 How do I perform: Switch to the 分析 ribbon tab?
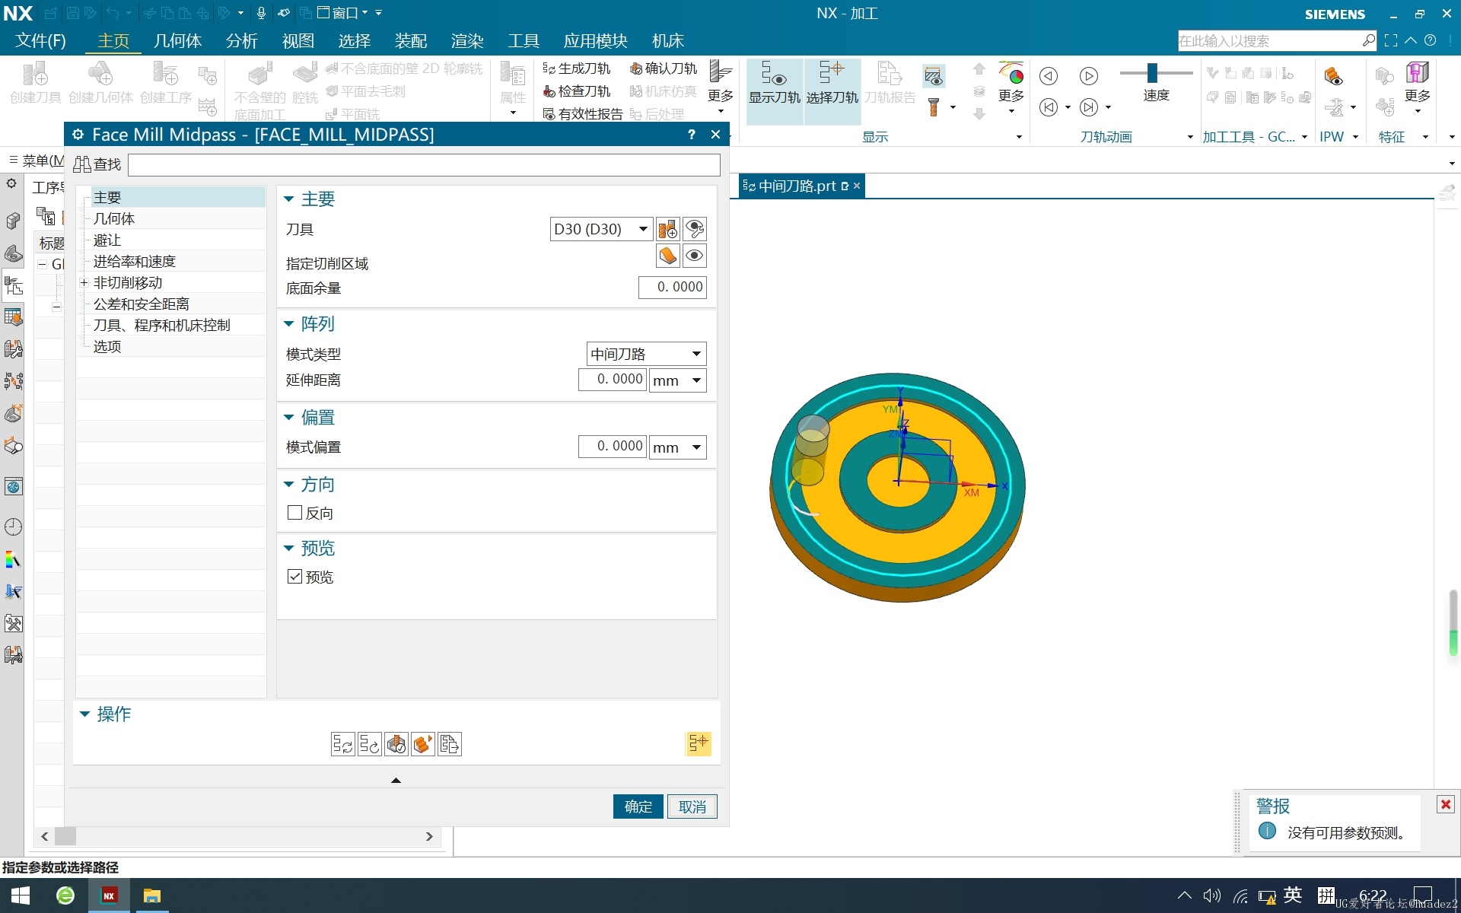click(x=242, y=40)
